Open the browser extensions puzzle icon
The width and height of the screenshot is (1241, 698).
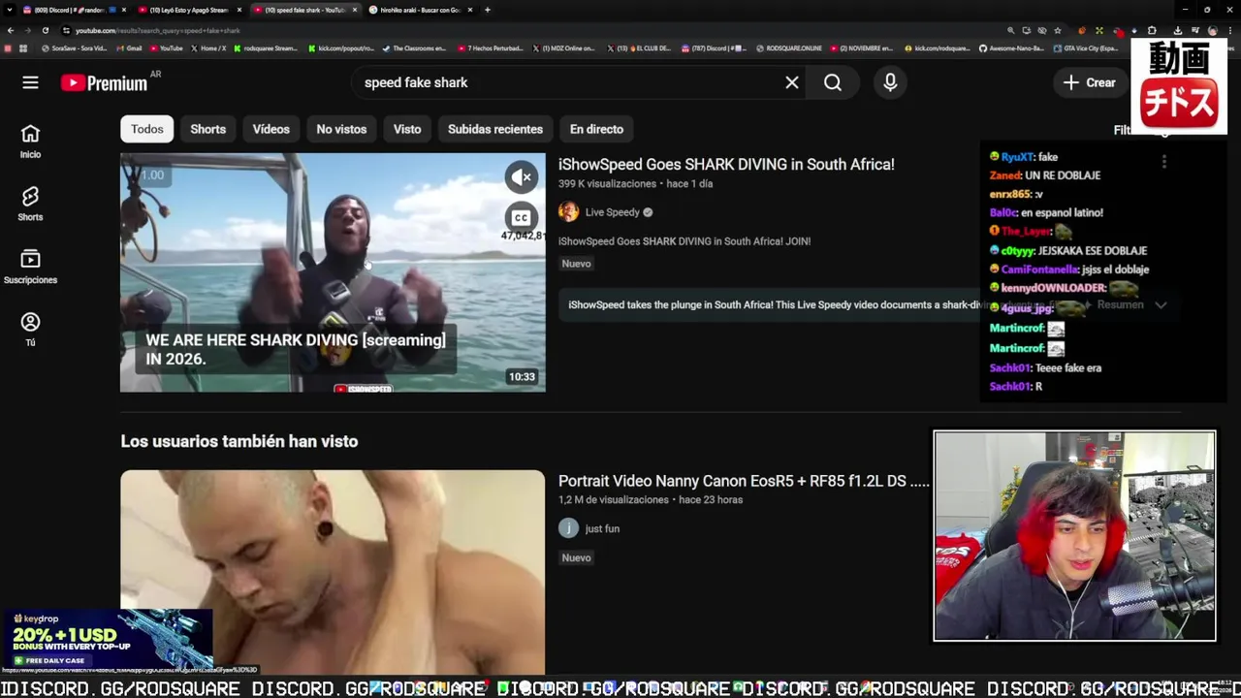click(x=1152, y=30)
